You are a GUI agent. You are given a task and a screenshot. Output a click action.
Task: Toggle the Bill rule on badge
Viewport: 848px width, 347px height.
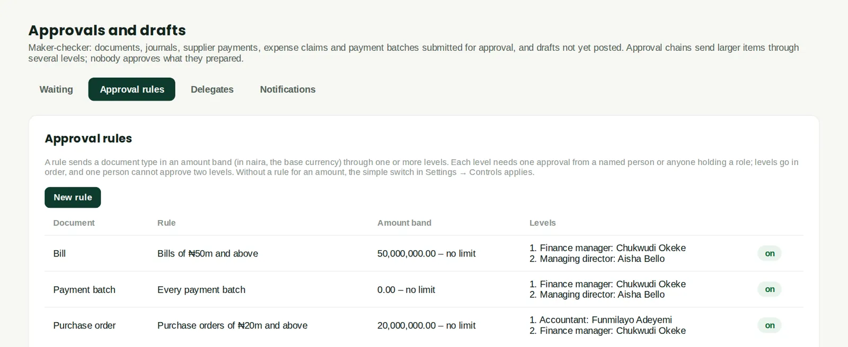[770, 253]
